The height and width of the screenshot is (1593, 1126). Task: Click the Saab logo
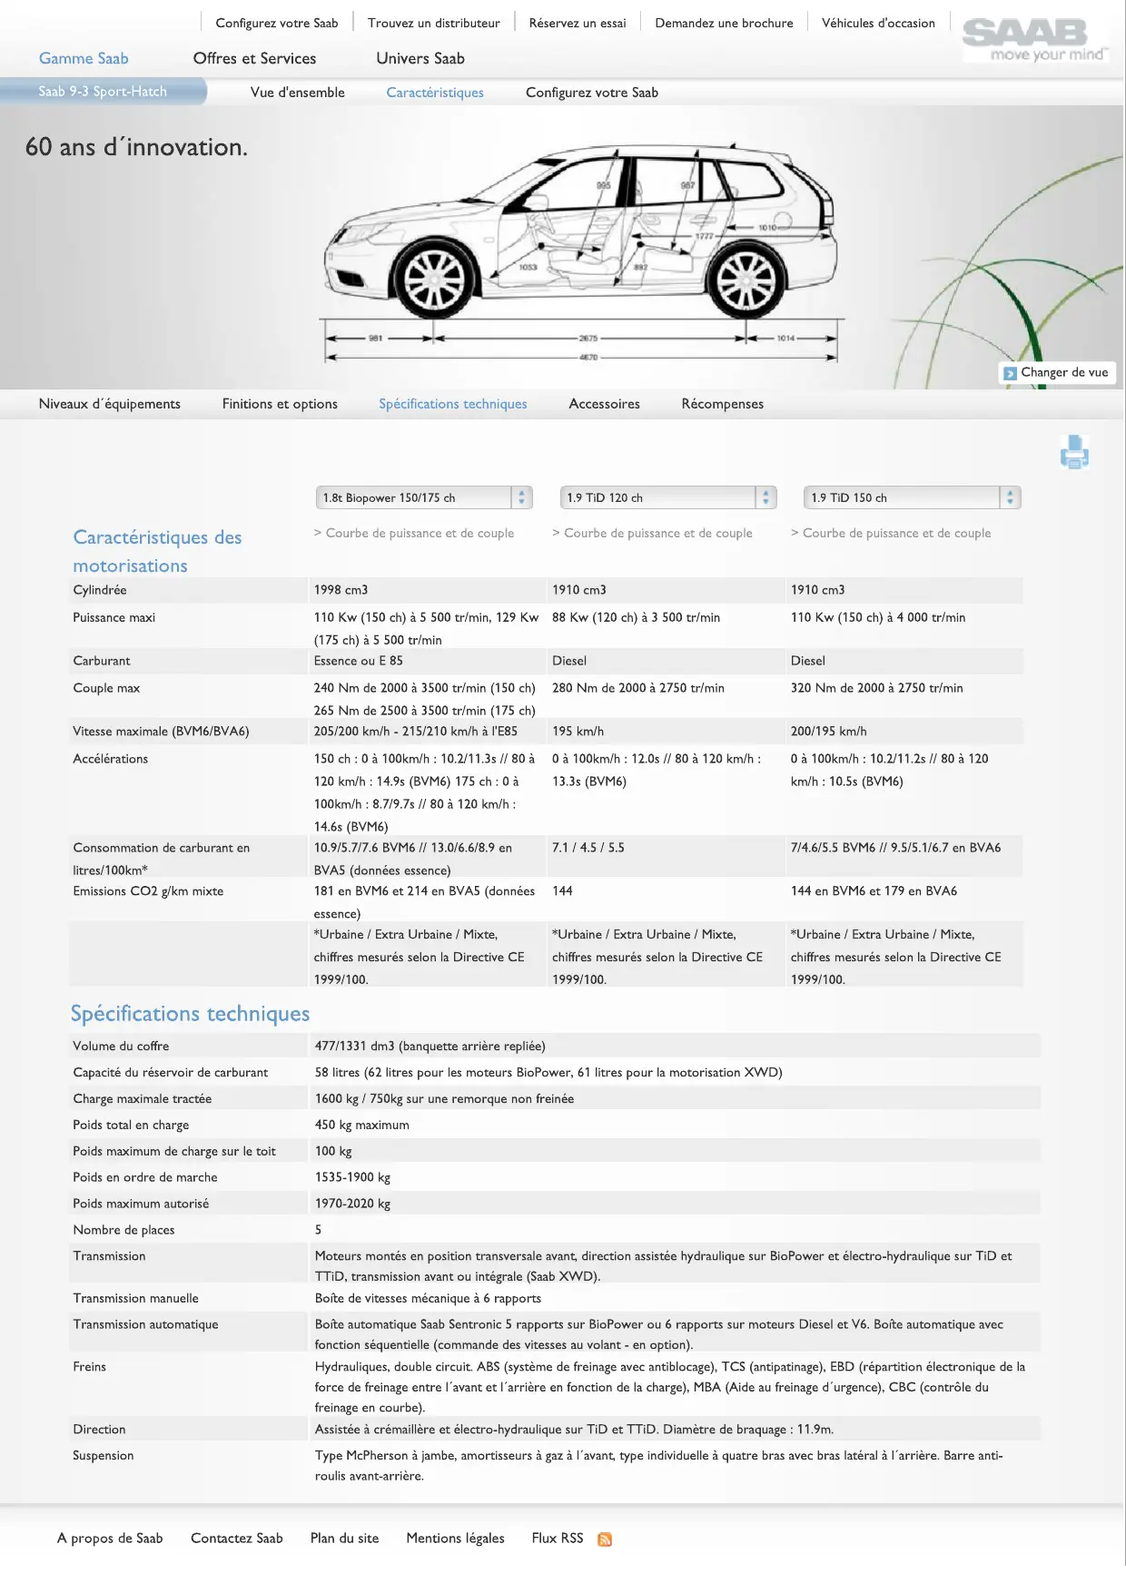pos(1032,40)
